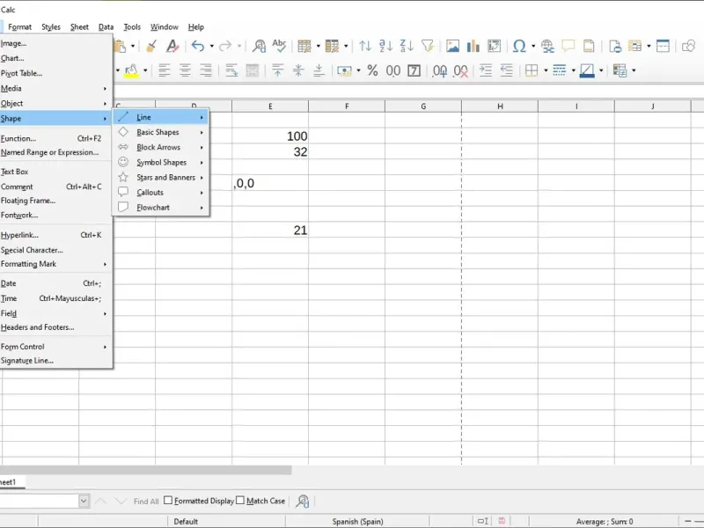This screenshot has height=528, width=704.
Task: Open the Format menu
Action: (19, 27)
